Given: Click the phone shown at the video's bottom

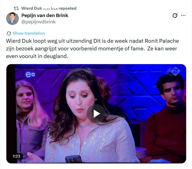Looking at the screenshot, I should pyautogui.click(x=74, y=159).
